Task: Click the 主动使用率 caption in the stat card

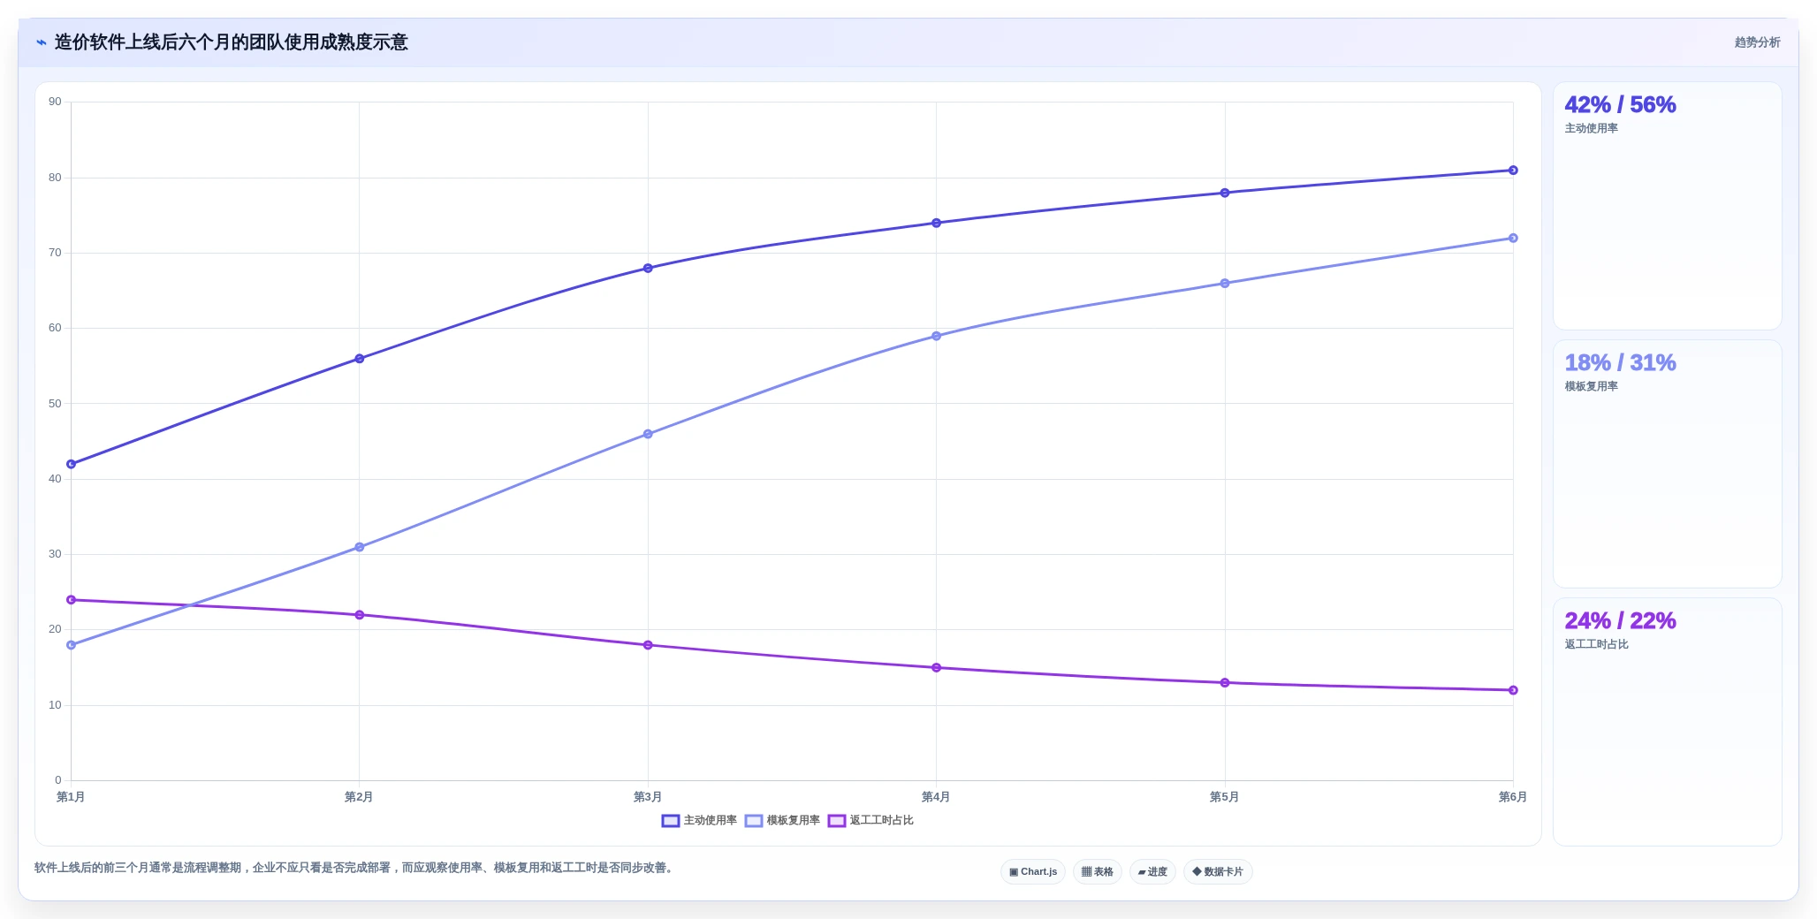Action: pos(1591,129)
